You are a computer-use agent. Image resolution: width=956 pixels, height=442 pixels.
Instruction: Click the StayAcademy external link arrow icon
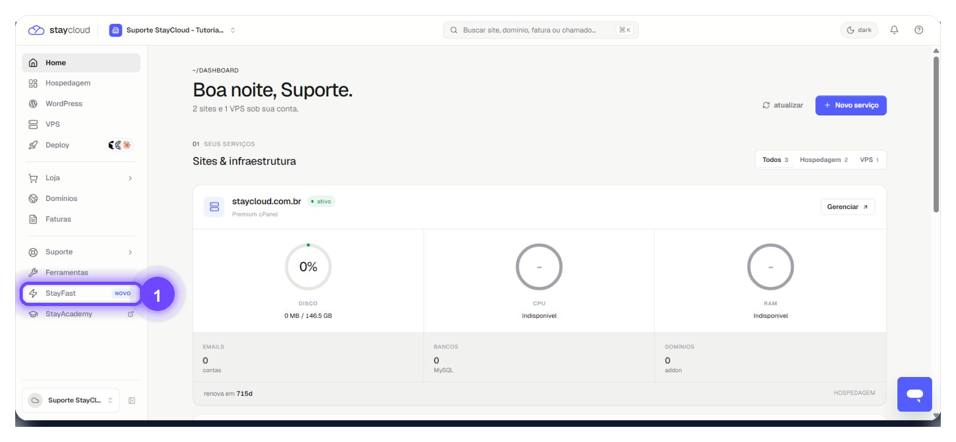[131, 314]
